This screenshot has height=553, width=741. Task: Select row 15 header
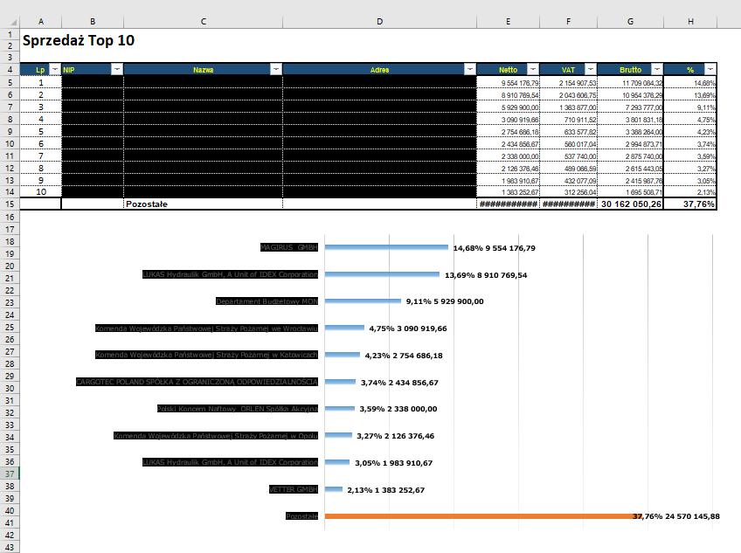tap(10, 204)
